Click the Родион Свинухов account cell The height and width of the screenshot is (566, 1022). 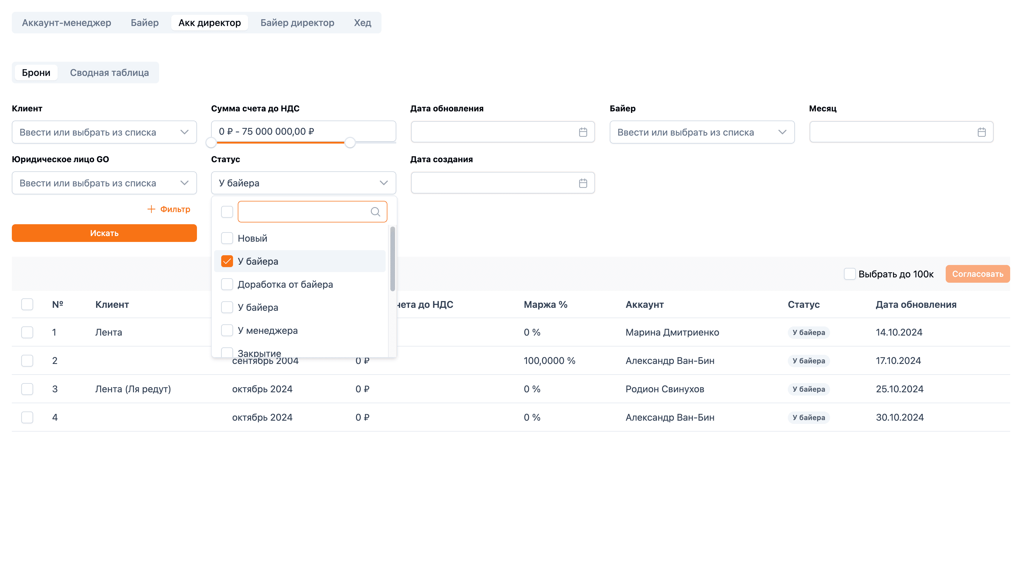pos(664,389)
